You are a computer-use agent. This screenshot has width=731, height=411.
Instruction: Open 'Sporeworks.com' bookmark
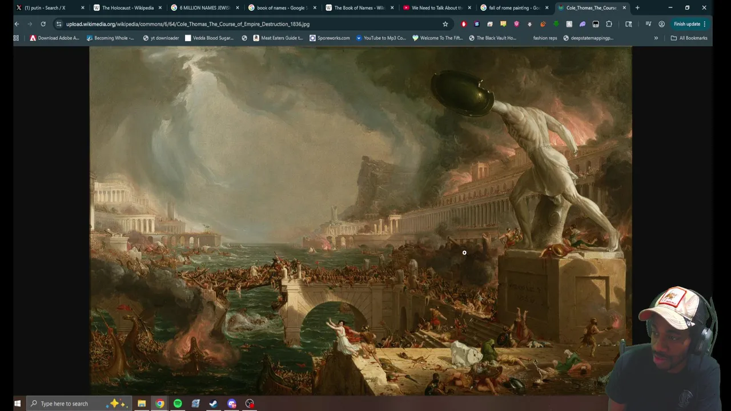coord(330,38)
